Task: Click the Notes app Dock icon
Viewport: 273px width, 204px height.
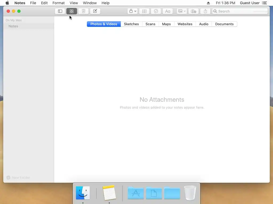Action: 109,193
